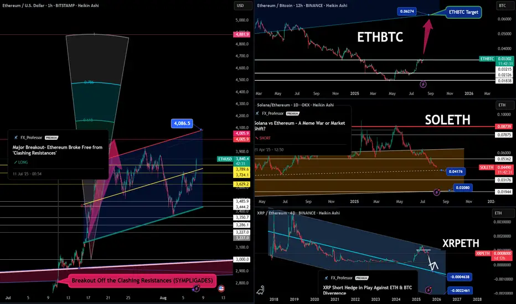This screenshot has width=516, height=304.
Task: Click lightning event icon on Ethereum/U.S. Dollar chart
Action: 197,288
